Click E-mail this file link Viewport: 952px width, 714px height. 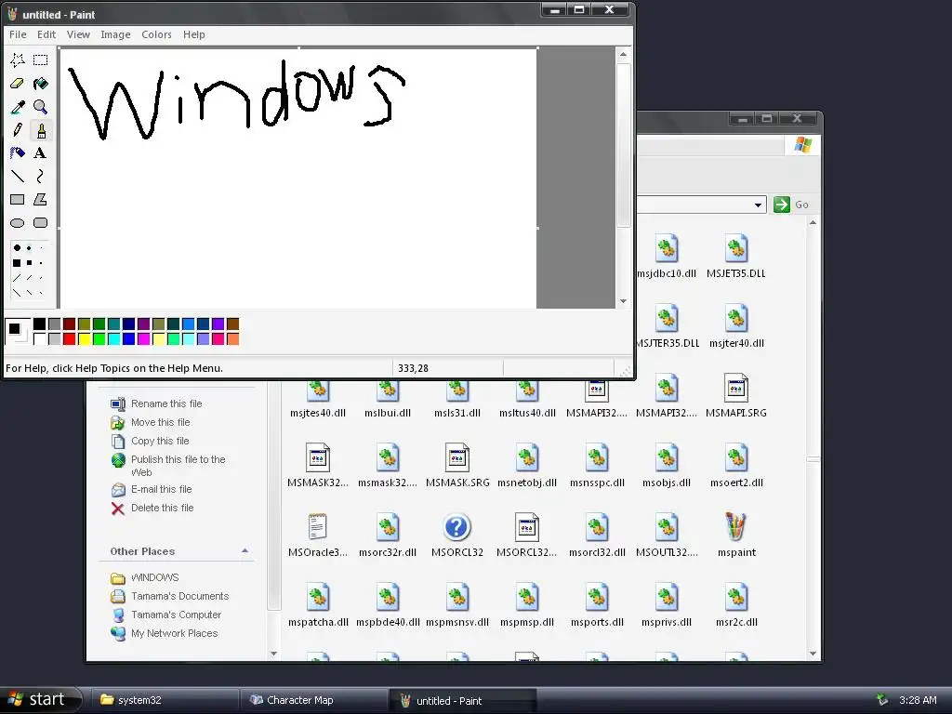pyautogui.click(x=161, y=489)
